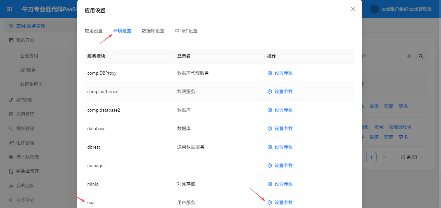The width and height of the screenshot is (441, 208).
Task: Go to next page arrow
Action: [384, 157]
